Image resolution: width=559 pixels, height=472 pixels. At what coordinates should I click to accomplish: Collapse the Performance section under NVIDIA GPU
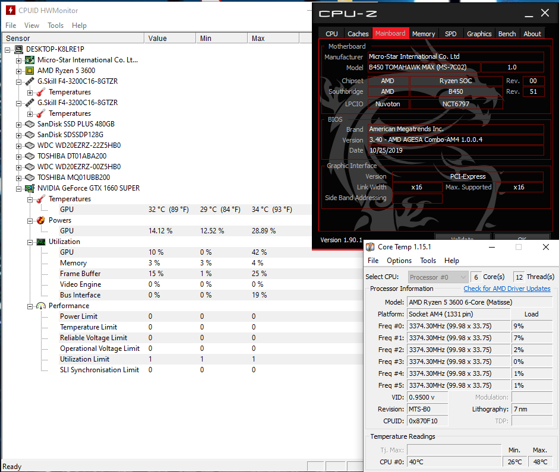30,306
